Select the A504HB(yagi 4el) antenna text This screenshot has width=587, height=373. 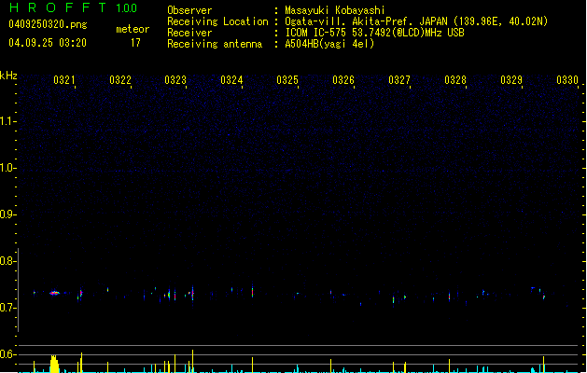[329, 44]
